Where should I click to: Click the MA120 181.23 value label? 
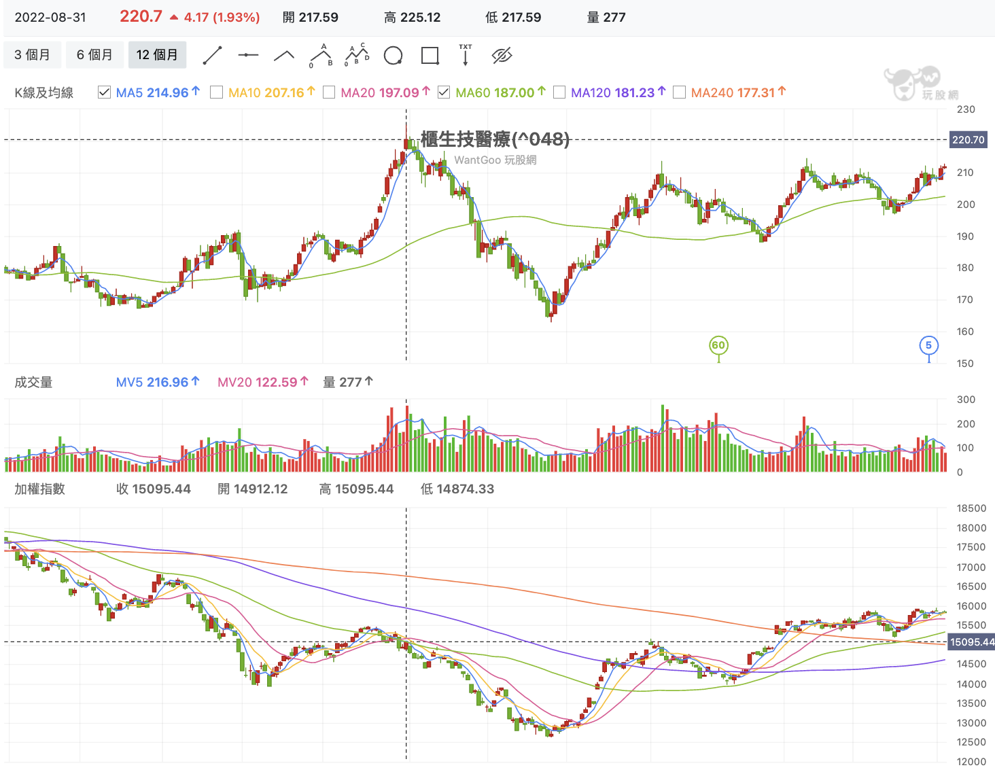point(618,92)
